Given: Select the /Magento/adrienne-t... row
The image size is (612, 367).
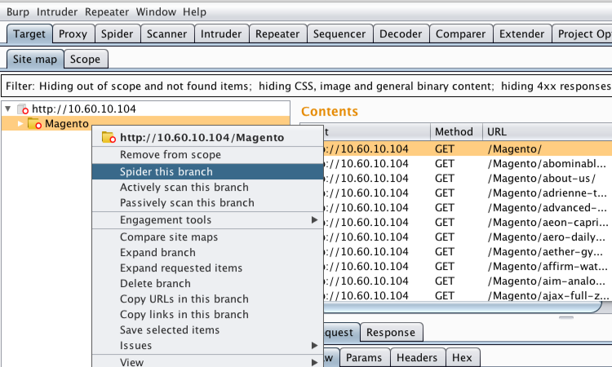Looking at the screenshot, I should (468, 193).
